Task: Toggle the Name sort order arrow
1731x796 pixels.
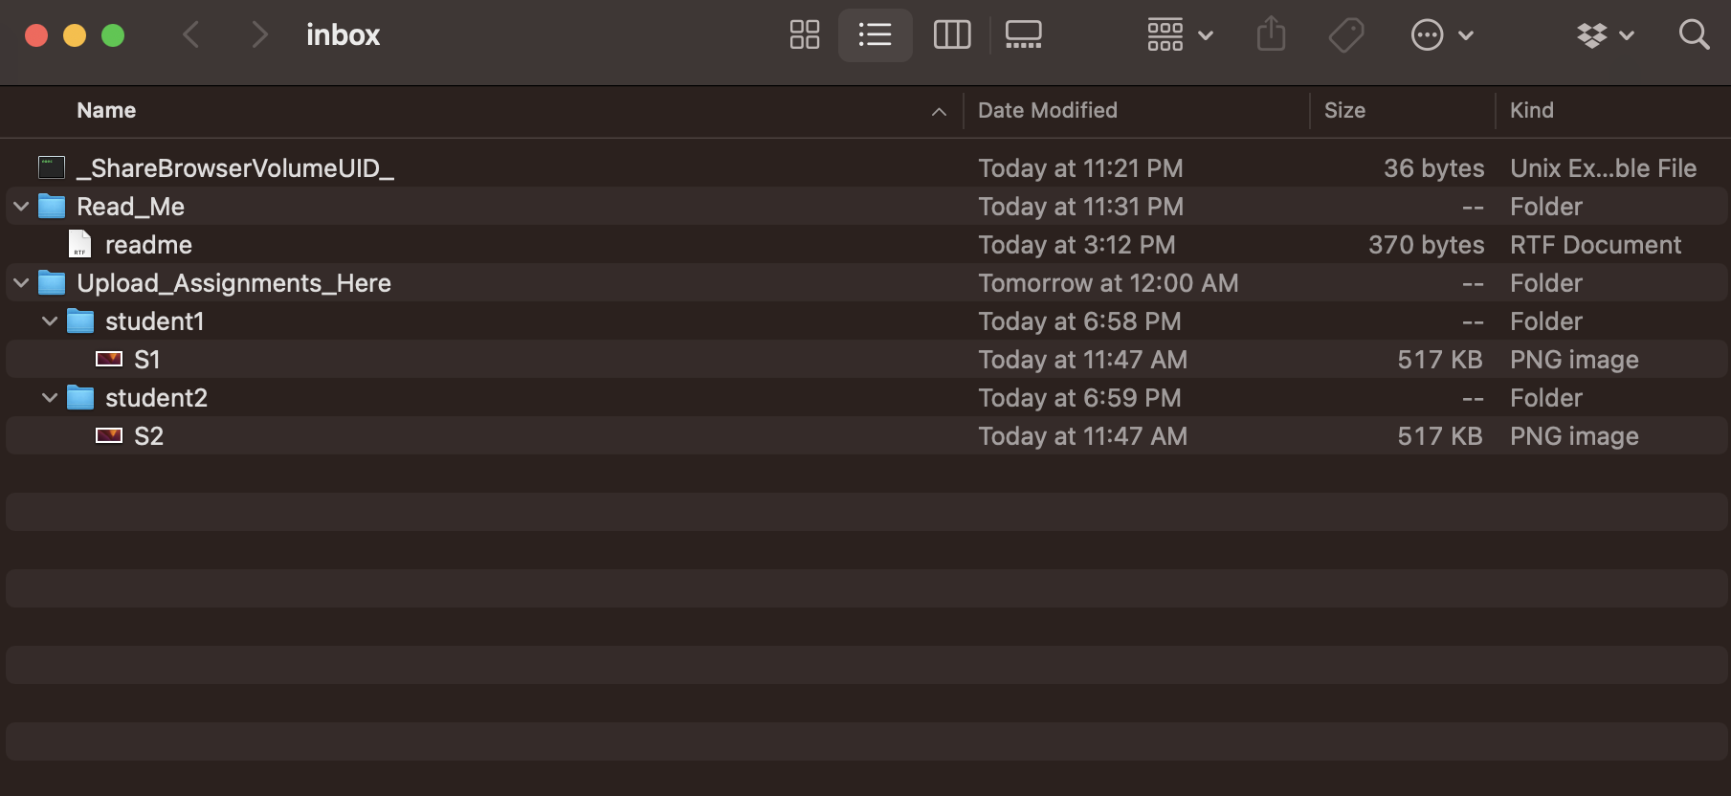Action: 940,112
